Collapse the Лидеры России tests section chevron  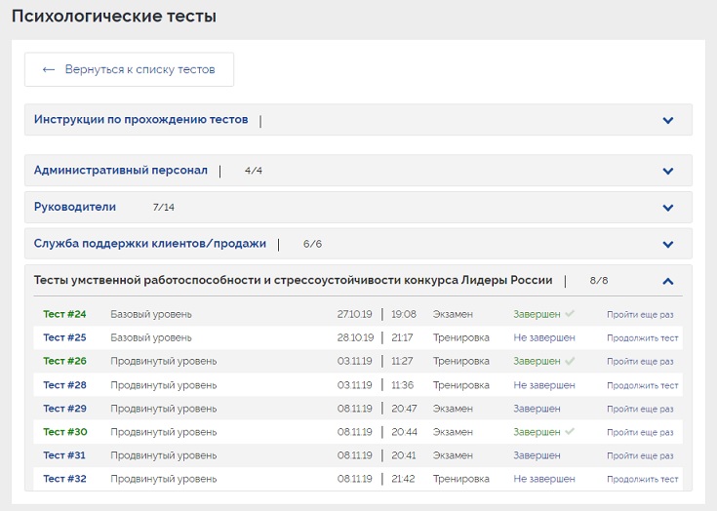tap(668, 281)
